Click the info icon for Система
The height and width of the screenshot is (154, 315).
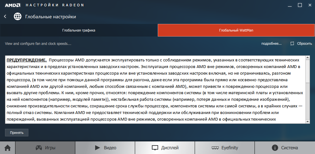pyautogui.click(x=275, y=148)
